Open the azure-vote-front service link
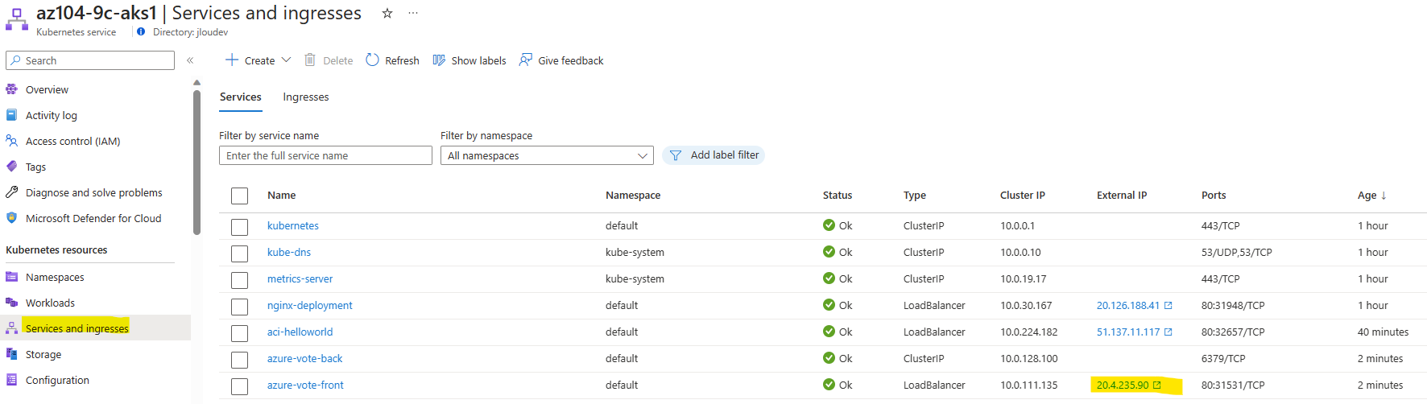 click(305, 385)
